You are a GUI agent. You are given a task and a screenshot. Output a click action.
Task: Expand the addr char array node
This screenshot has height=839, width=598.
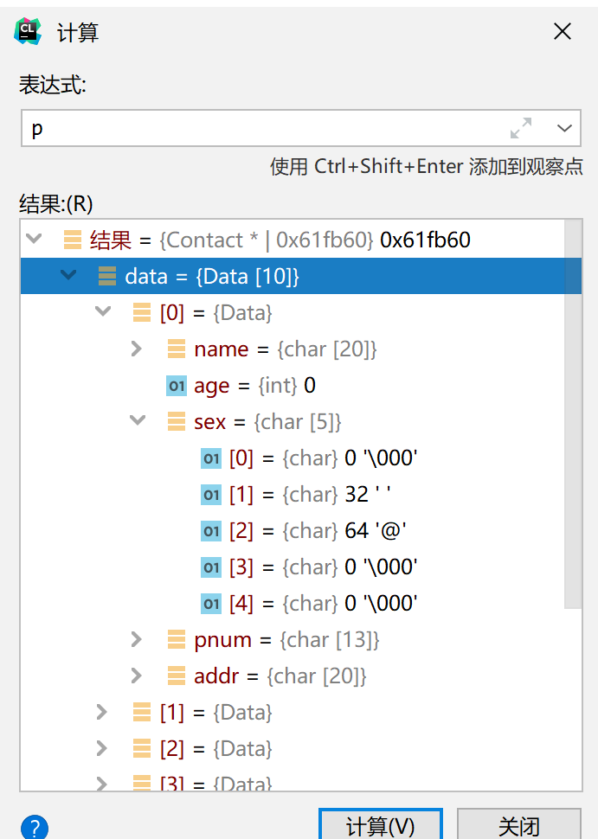pyautogui.click(x=136, y=676)
